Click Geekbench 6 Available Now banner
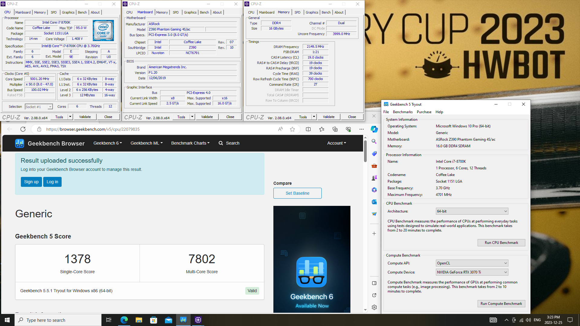This screenshot has width=580, height=326. coord(312,259)
